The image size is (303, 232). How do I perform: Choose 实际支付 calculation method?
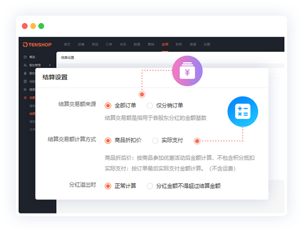(x=155, y=140)
